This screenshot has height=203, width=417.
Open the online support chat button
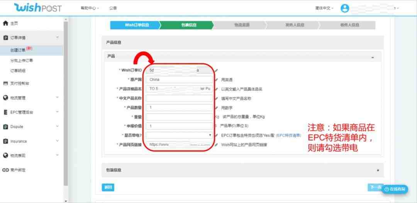395,189
